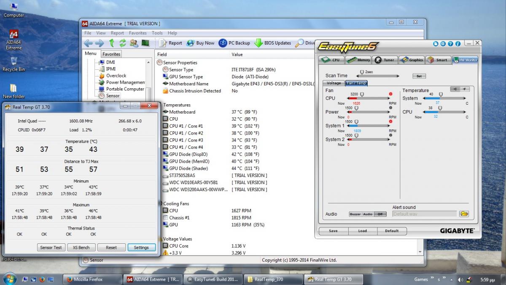Launch Firefox from quick launch bar

click(42, 279)
